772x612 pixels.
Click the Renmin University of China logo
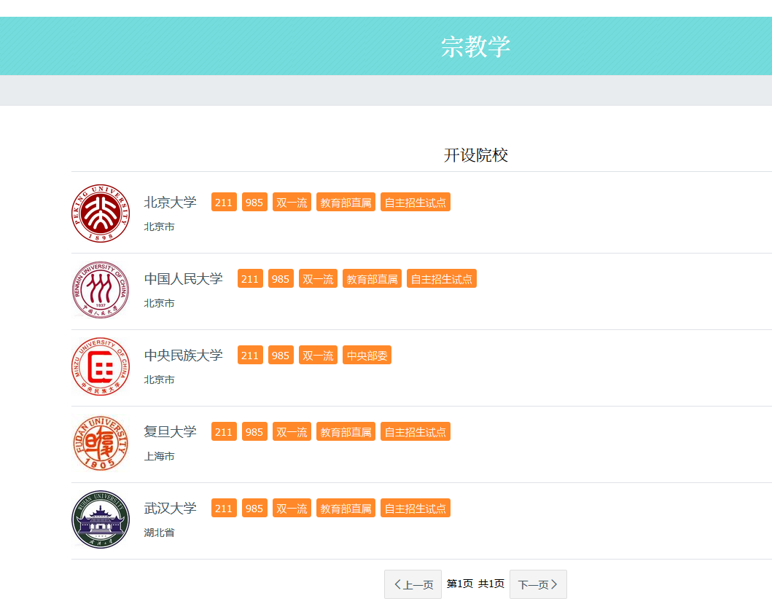pyautogui.click(x=101, y=290)
